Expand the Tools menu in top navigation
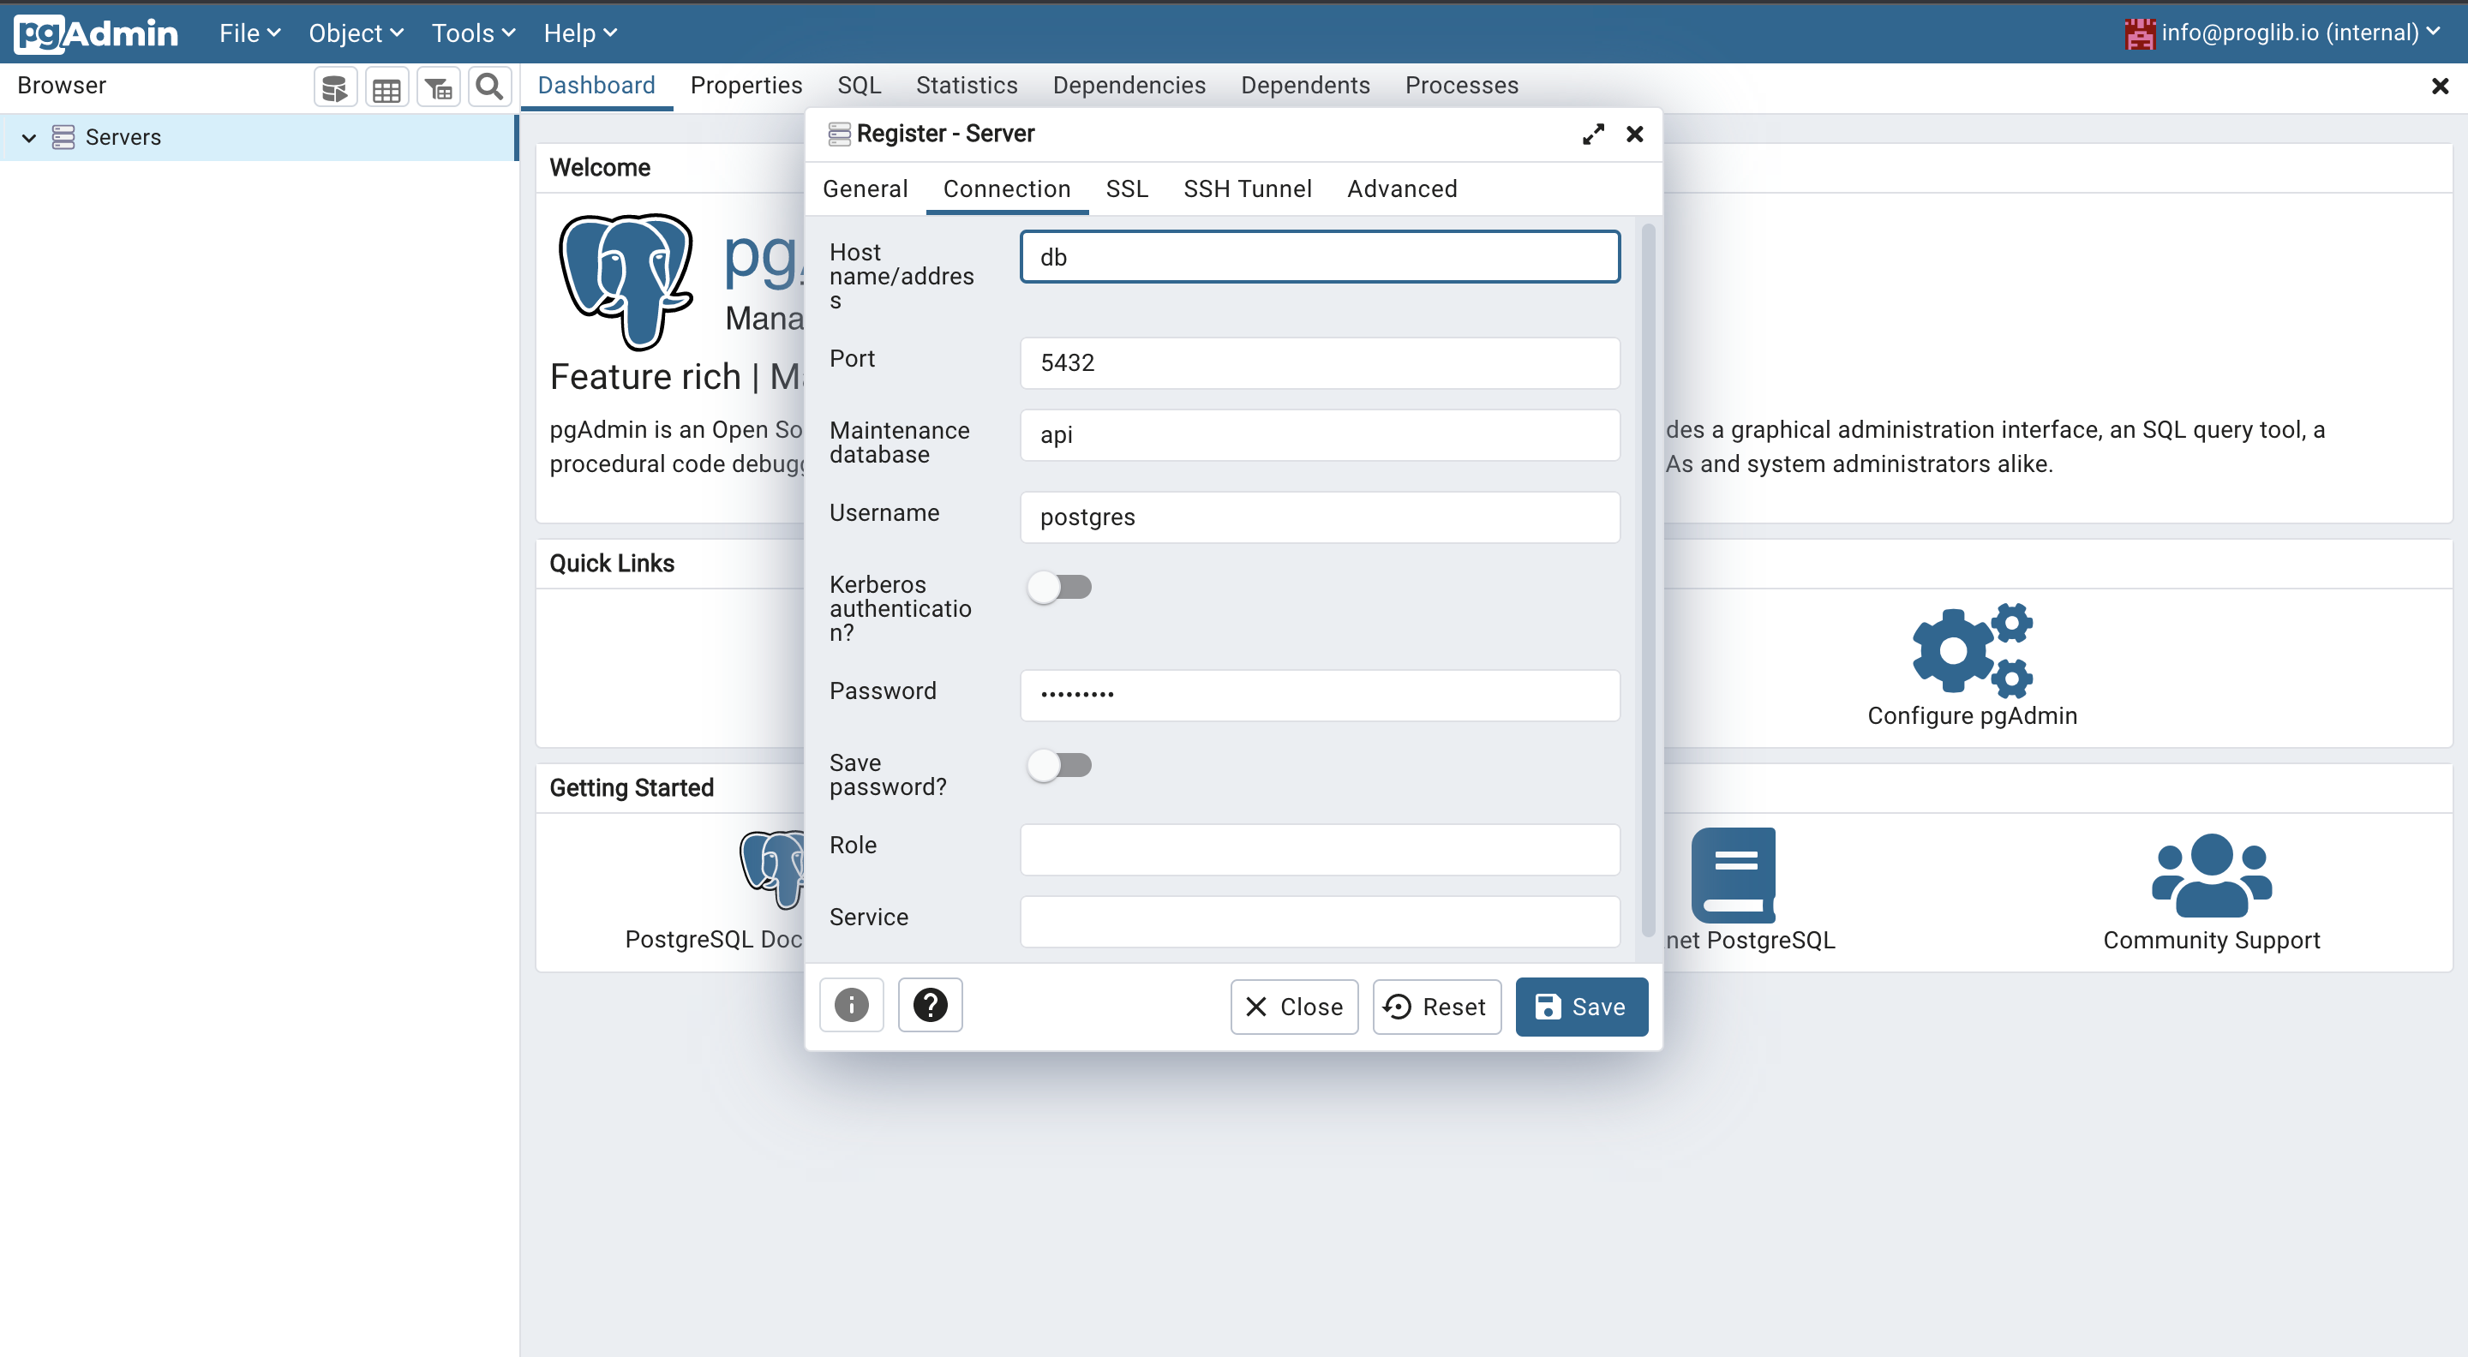The height and width of the screenshot is (1357, 2468). point(466,32)
